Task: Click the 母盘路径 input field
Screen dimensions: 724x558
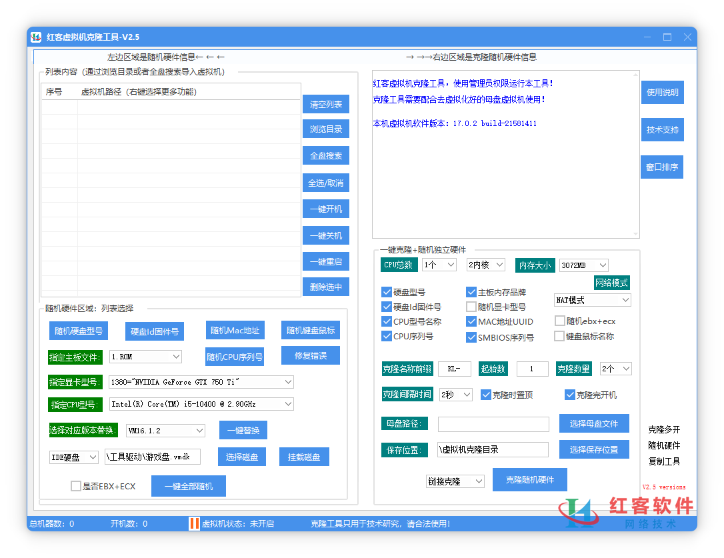Action: pyautogui.click(x=493, y=424)
